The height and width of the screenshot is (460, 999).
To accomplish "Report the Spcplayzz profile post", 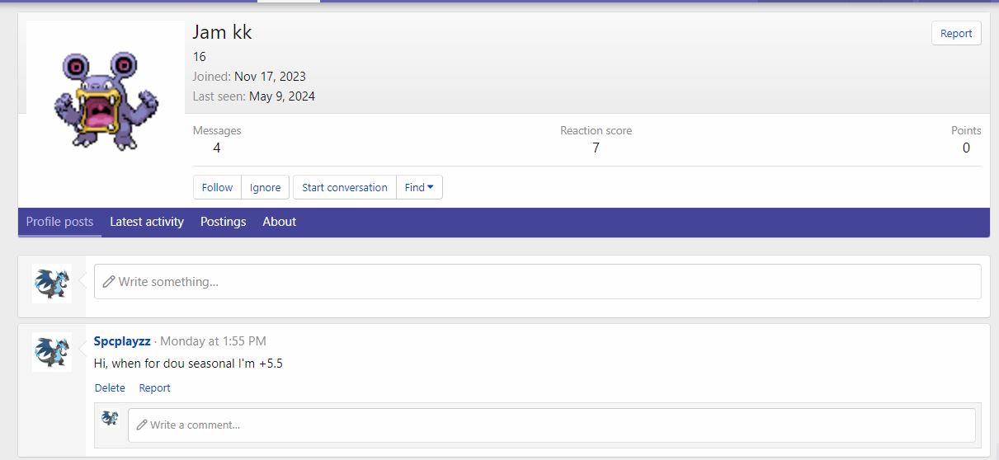I will 154,387.
